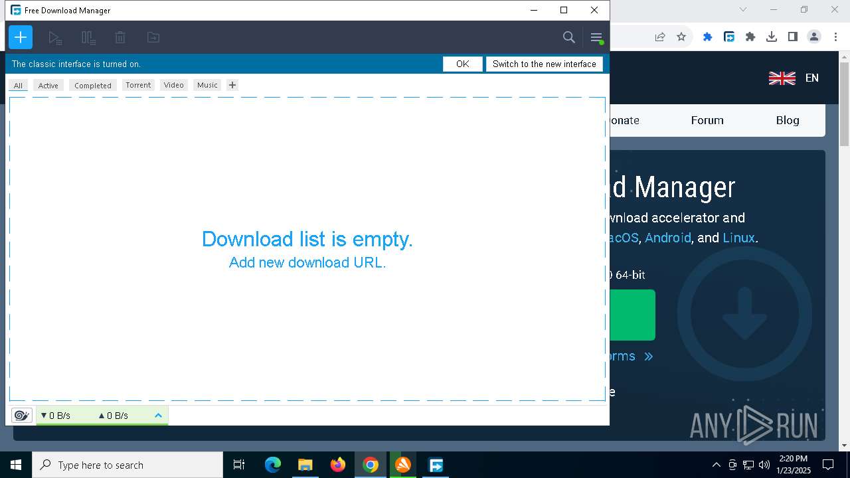The height and width of the screenshot is (478, 850).
Task: Select the Torrent filter tab
Action: pos(138,85)
